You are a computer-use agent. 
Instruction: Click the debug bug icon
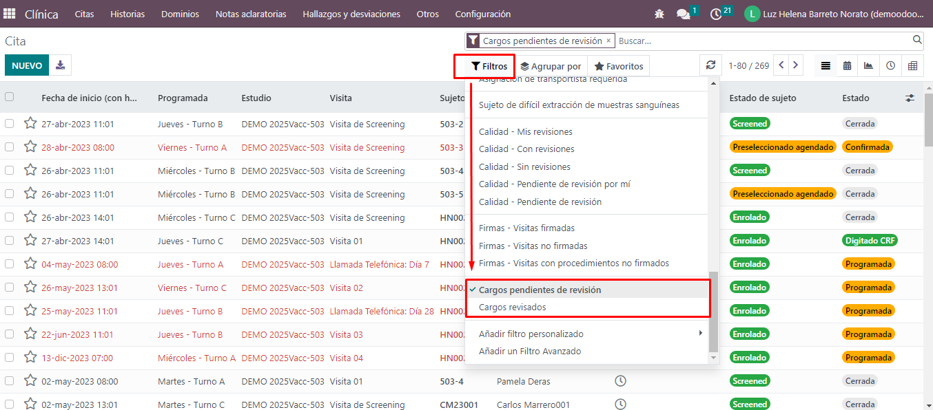(659, 14)
